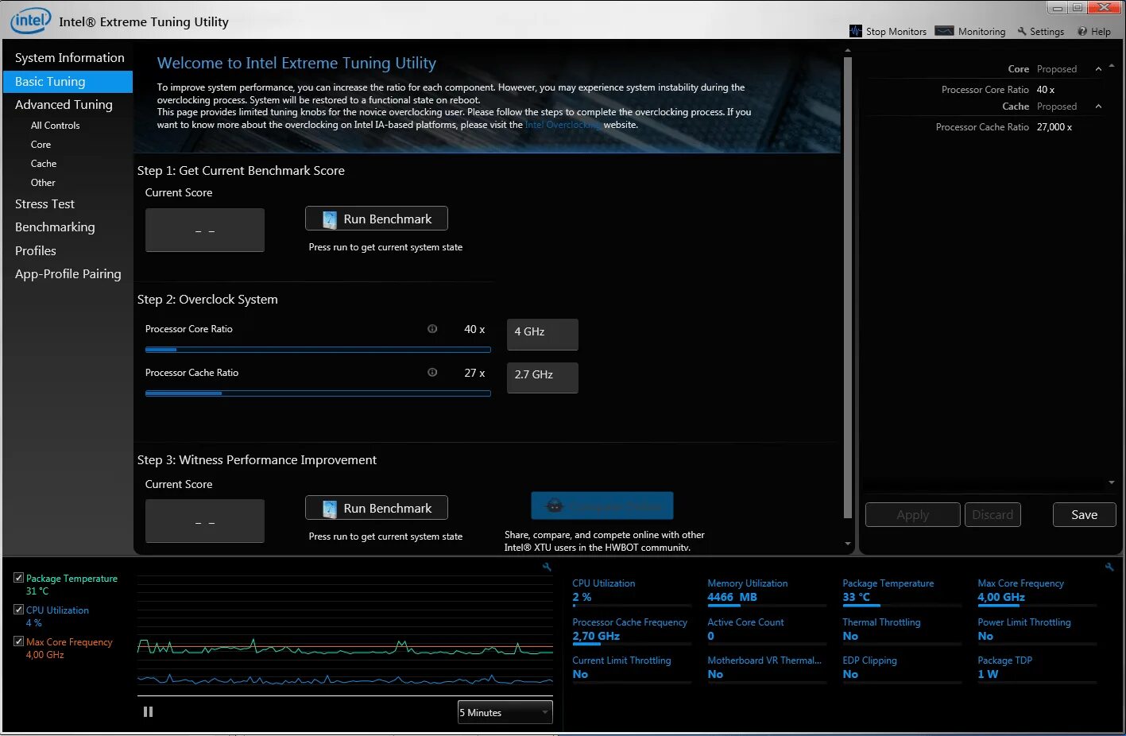This screenshot has width=1126, height=736.
Task: Open App-Profile Pairing page
Action: 68,273
